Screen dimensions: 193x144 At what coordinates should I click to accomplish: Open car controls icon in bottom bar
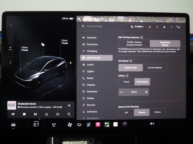[13, 125]
